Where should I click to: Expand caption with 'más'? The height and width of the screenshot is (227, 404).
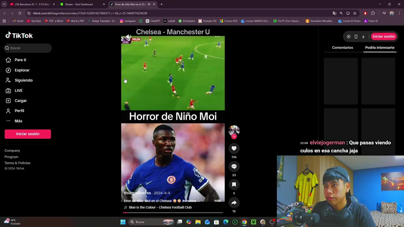pos(217,201)
